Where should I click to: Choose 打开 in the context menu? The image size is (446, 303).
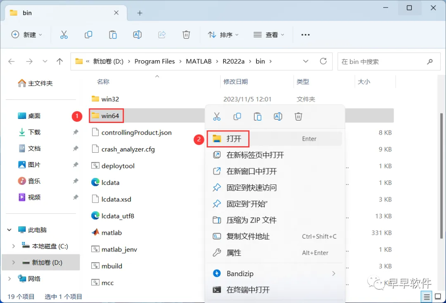(x=275, y=139)
